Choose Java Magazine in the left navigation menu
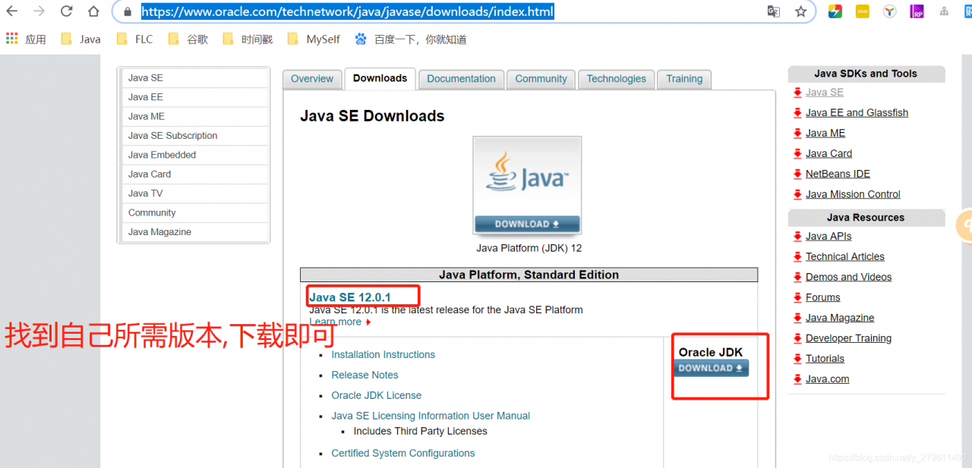Viewport: 972px width, 468px height. pyautogui.click(x=194, y=232)
